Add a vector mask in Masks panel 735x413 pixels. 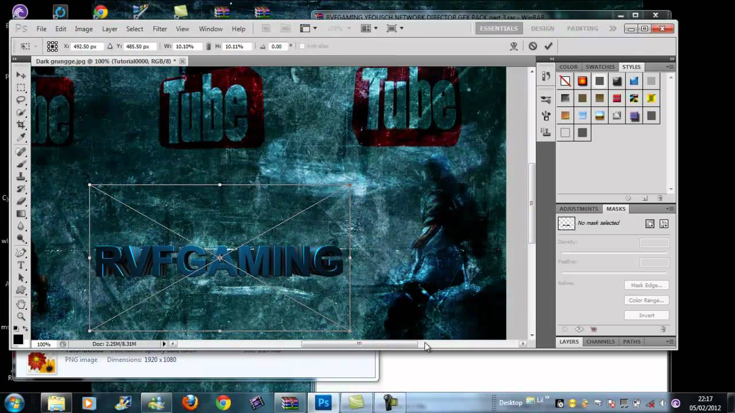click(664, 224)
